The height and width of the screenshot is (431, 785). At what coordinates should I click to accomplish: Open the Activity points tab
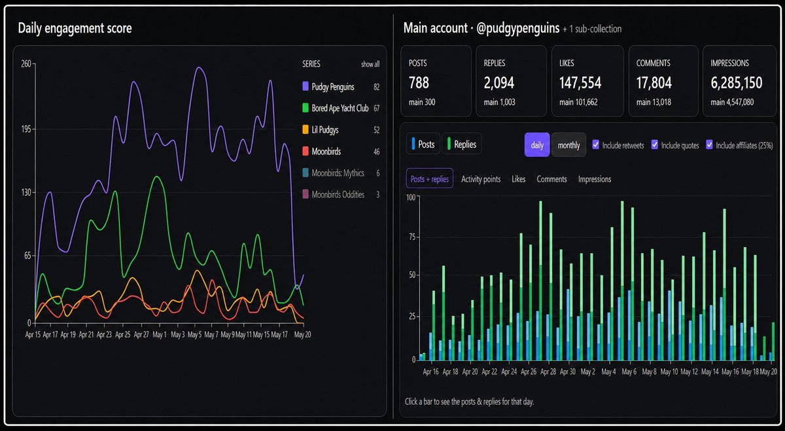tap(481, 179)
